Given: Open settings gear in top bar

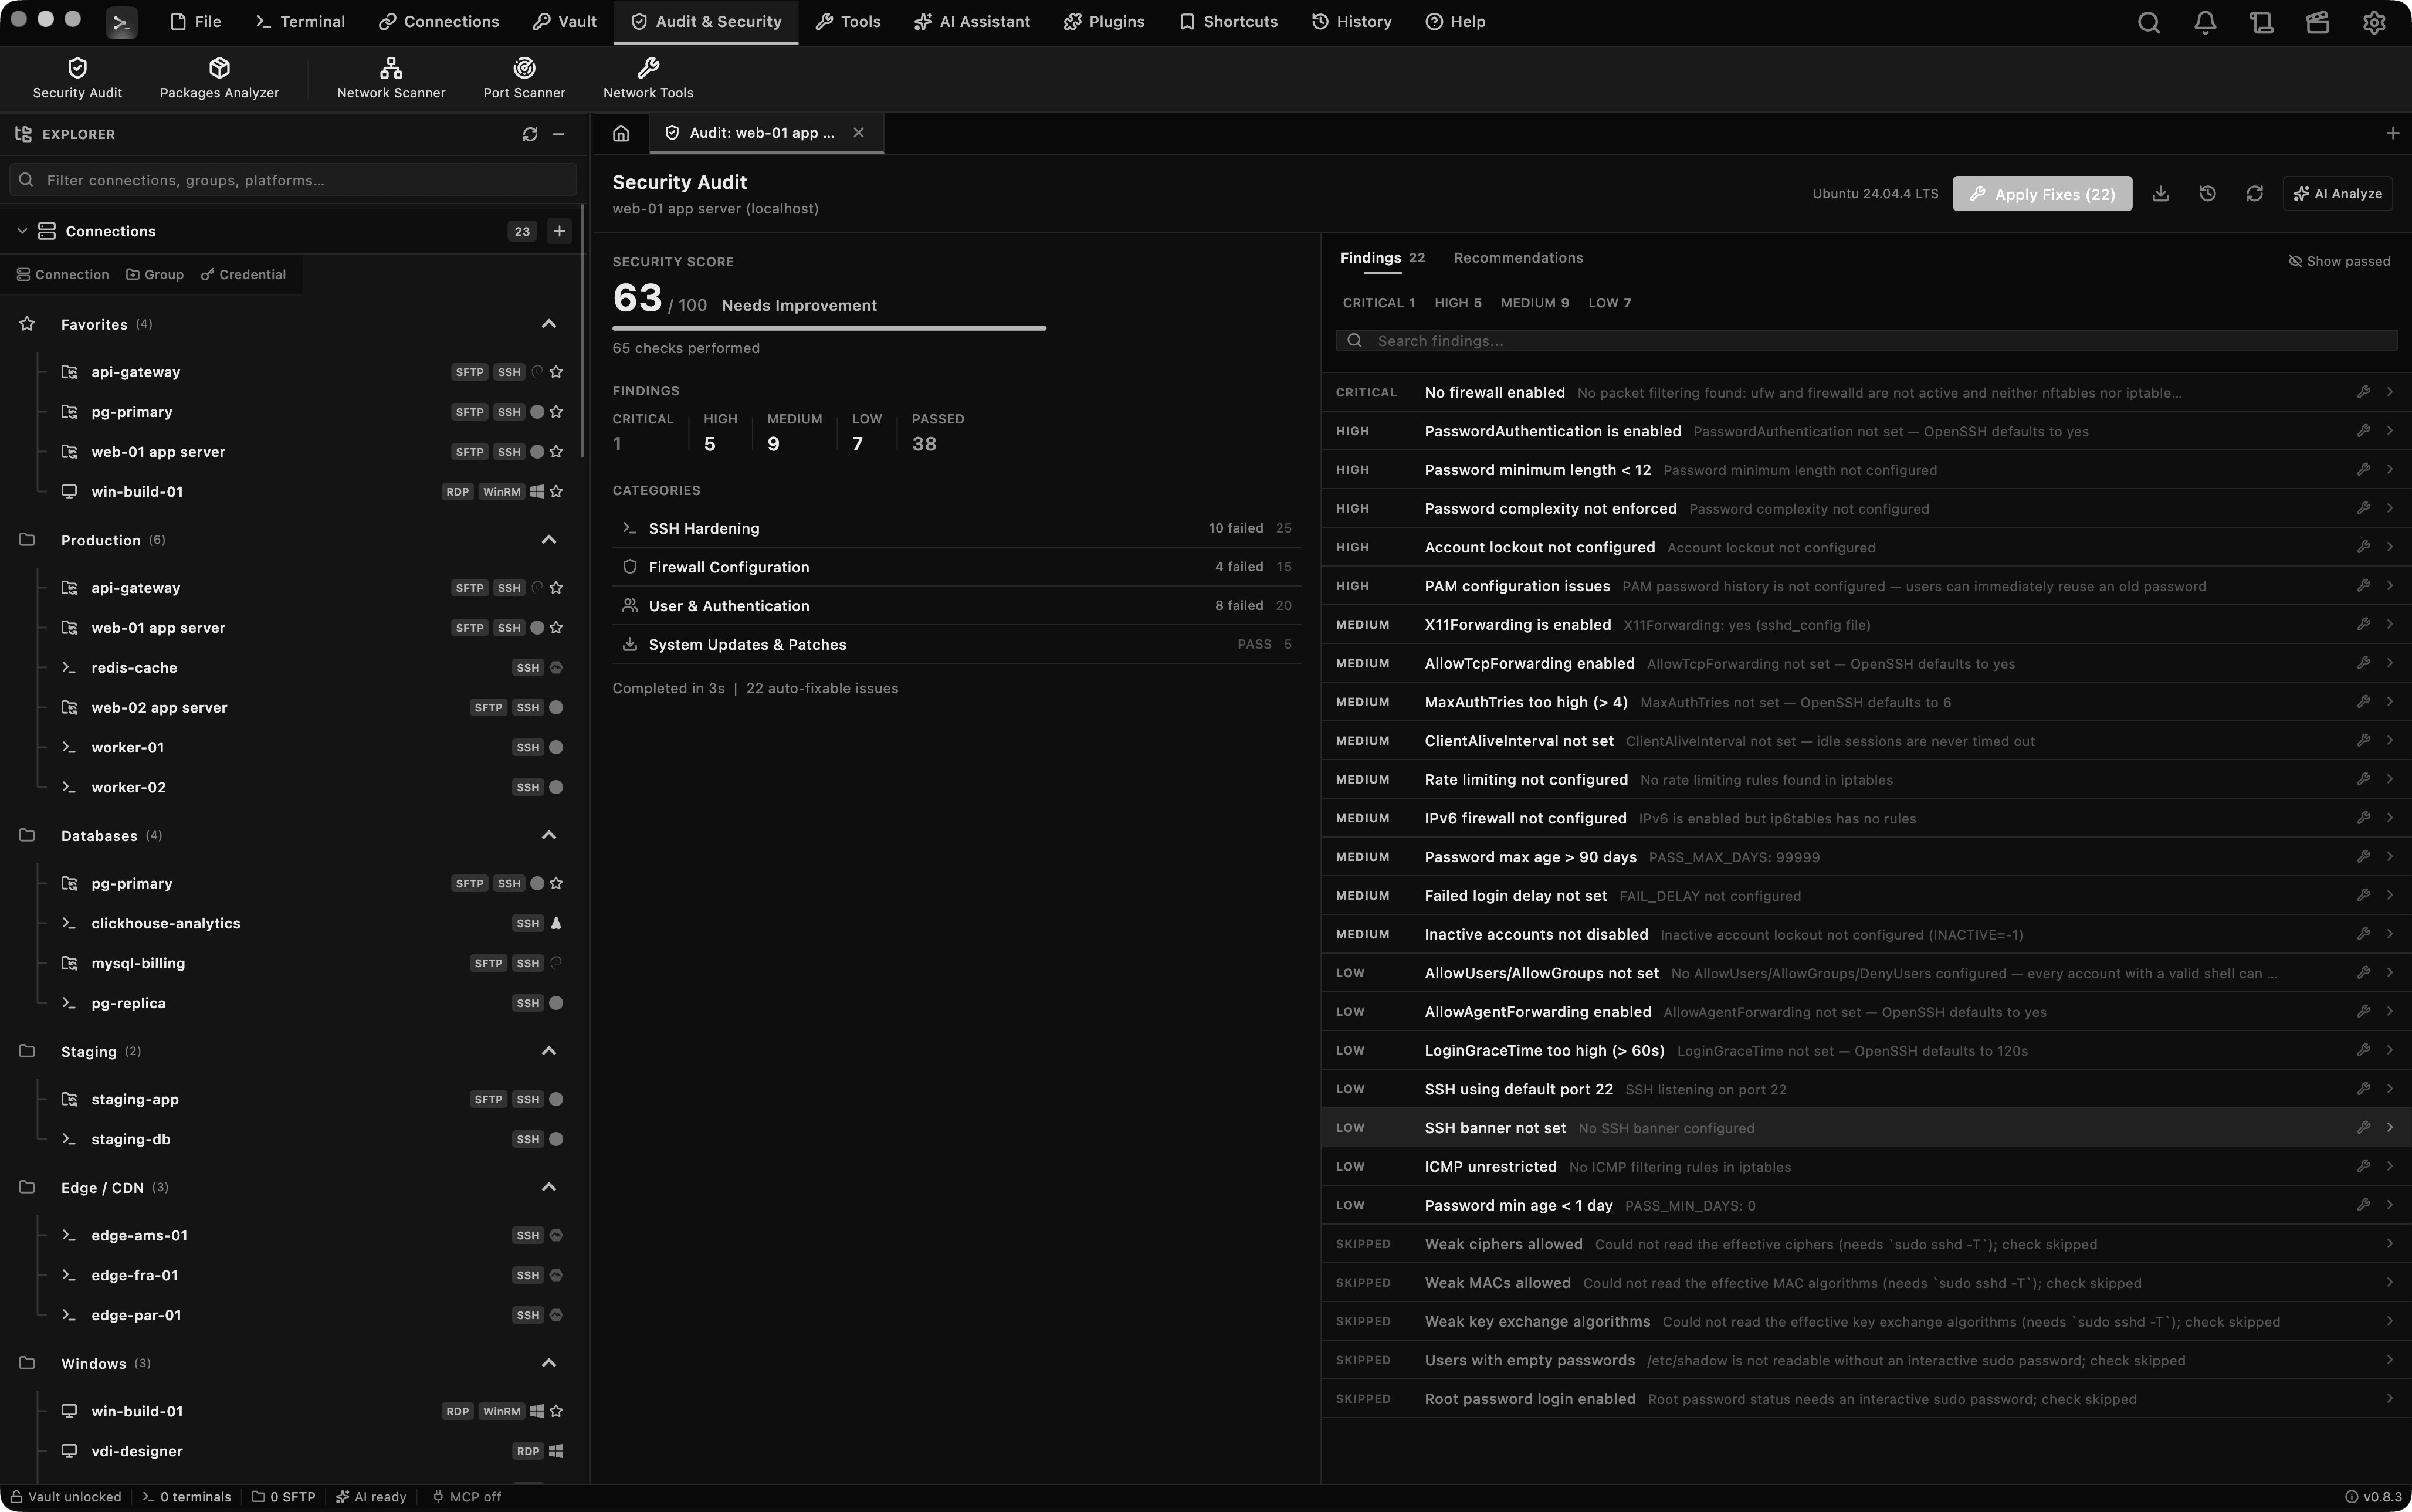Looking at the screenshot, I should tap(2374, 22).
